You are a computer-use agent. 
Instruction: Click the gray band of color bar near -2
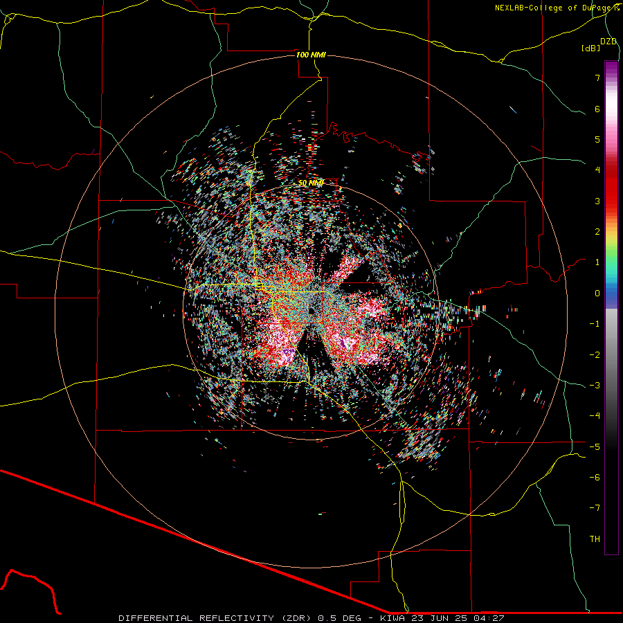[611, 354]
